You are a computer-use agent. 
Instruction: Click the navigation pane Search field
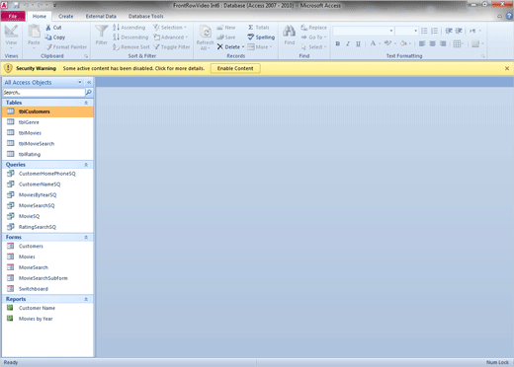(x=43, y=93)
